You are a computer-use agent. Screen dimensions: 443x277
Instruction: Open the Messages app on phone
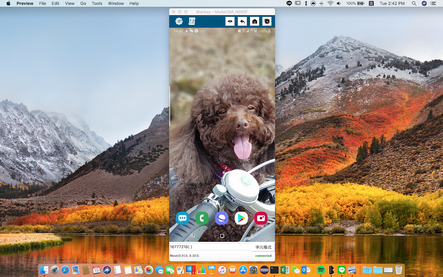182,218
